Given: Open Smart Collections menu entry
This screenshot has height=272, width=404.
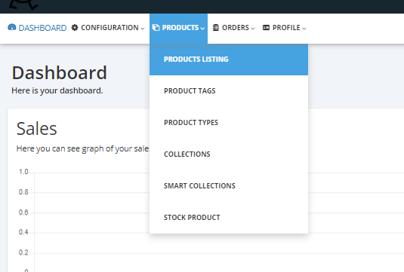Looking at the screenshot, I should coord(229,186).
